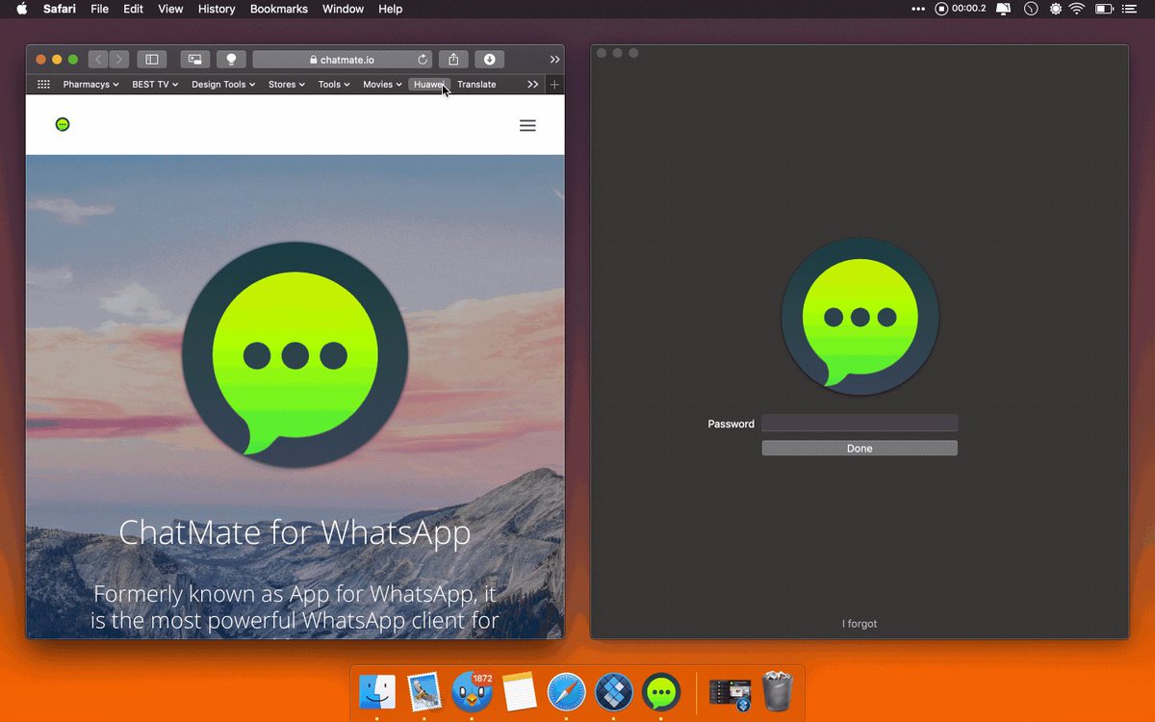Open the Window menu
The image size is (1155, 722).
(x=343, y=9)
